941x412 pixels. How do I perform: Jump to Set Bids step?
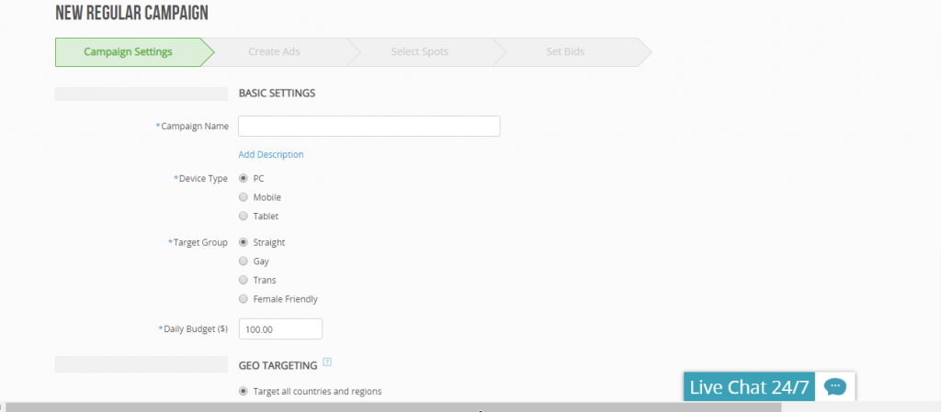[x=565, y=52]
